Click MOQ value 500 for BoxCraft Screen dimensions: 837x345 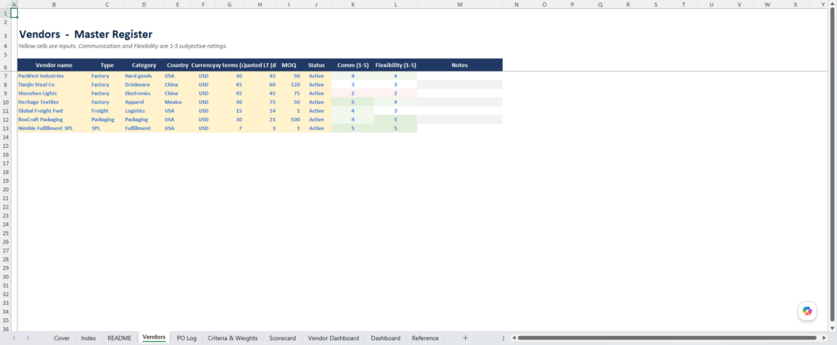point(289,119)
